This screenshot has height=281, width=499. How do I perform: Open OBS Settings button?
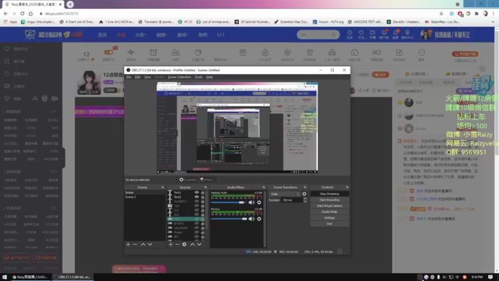click(x=329, y=218)
